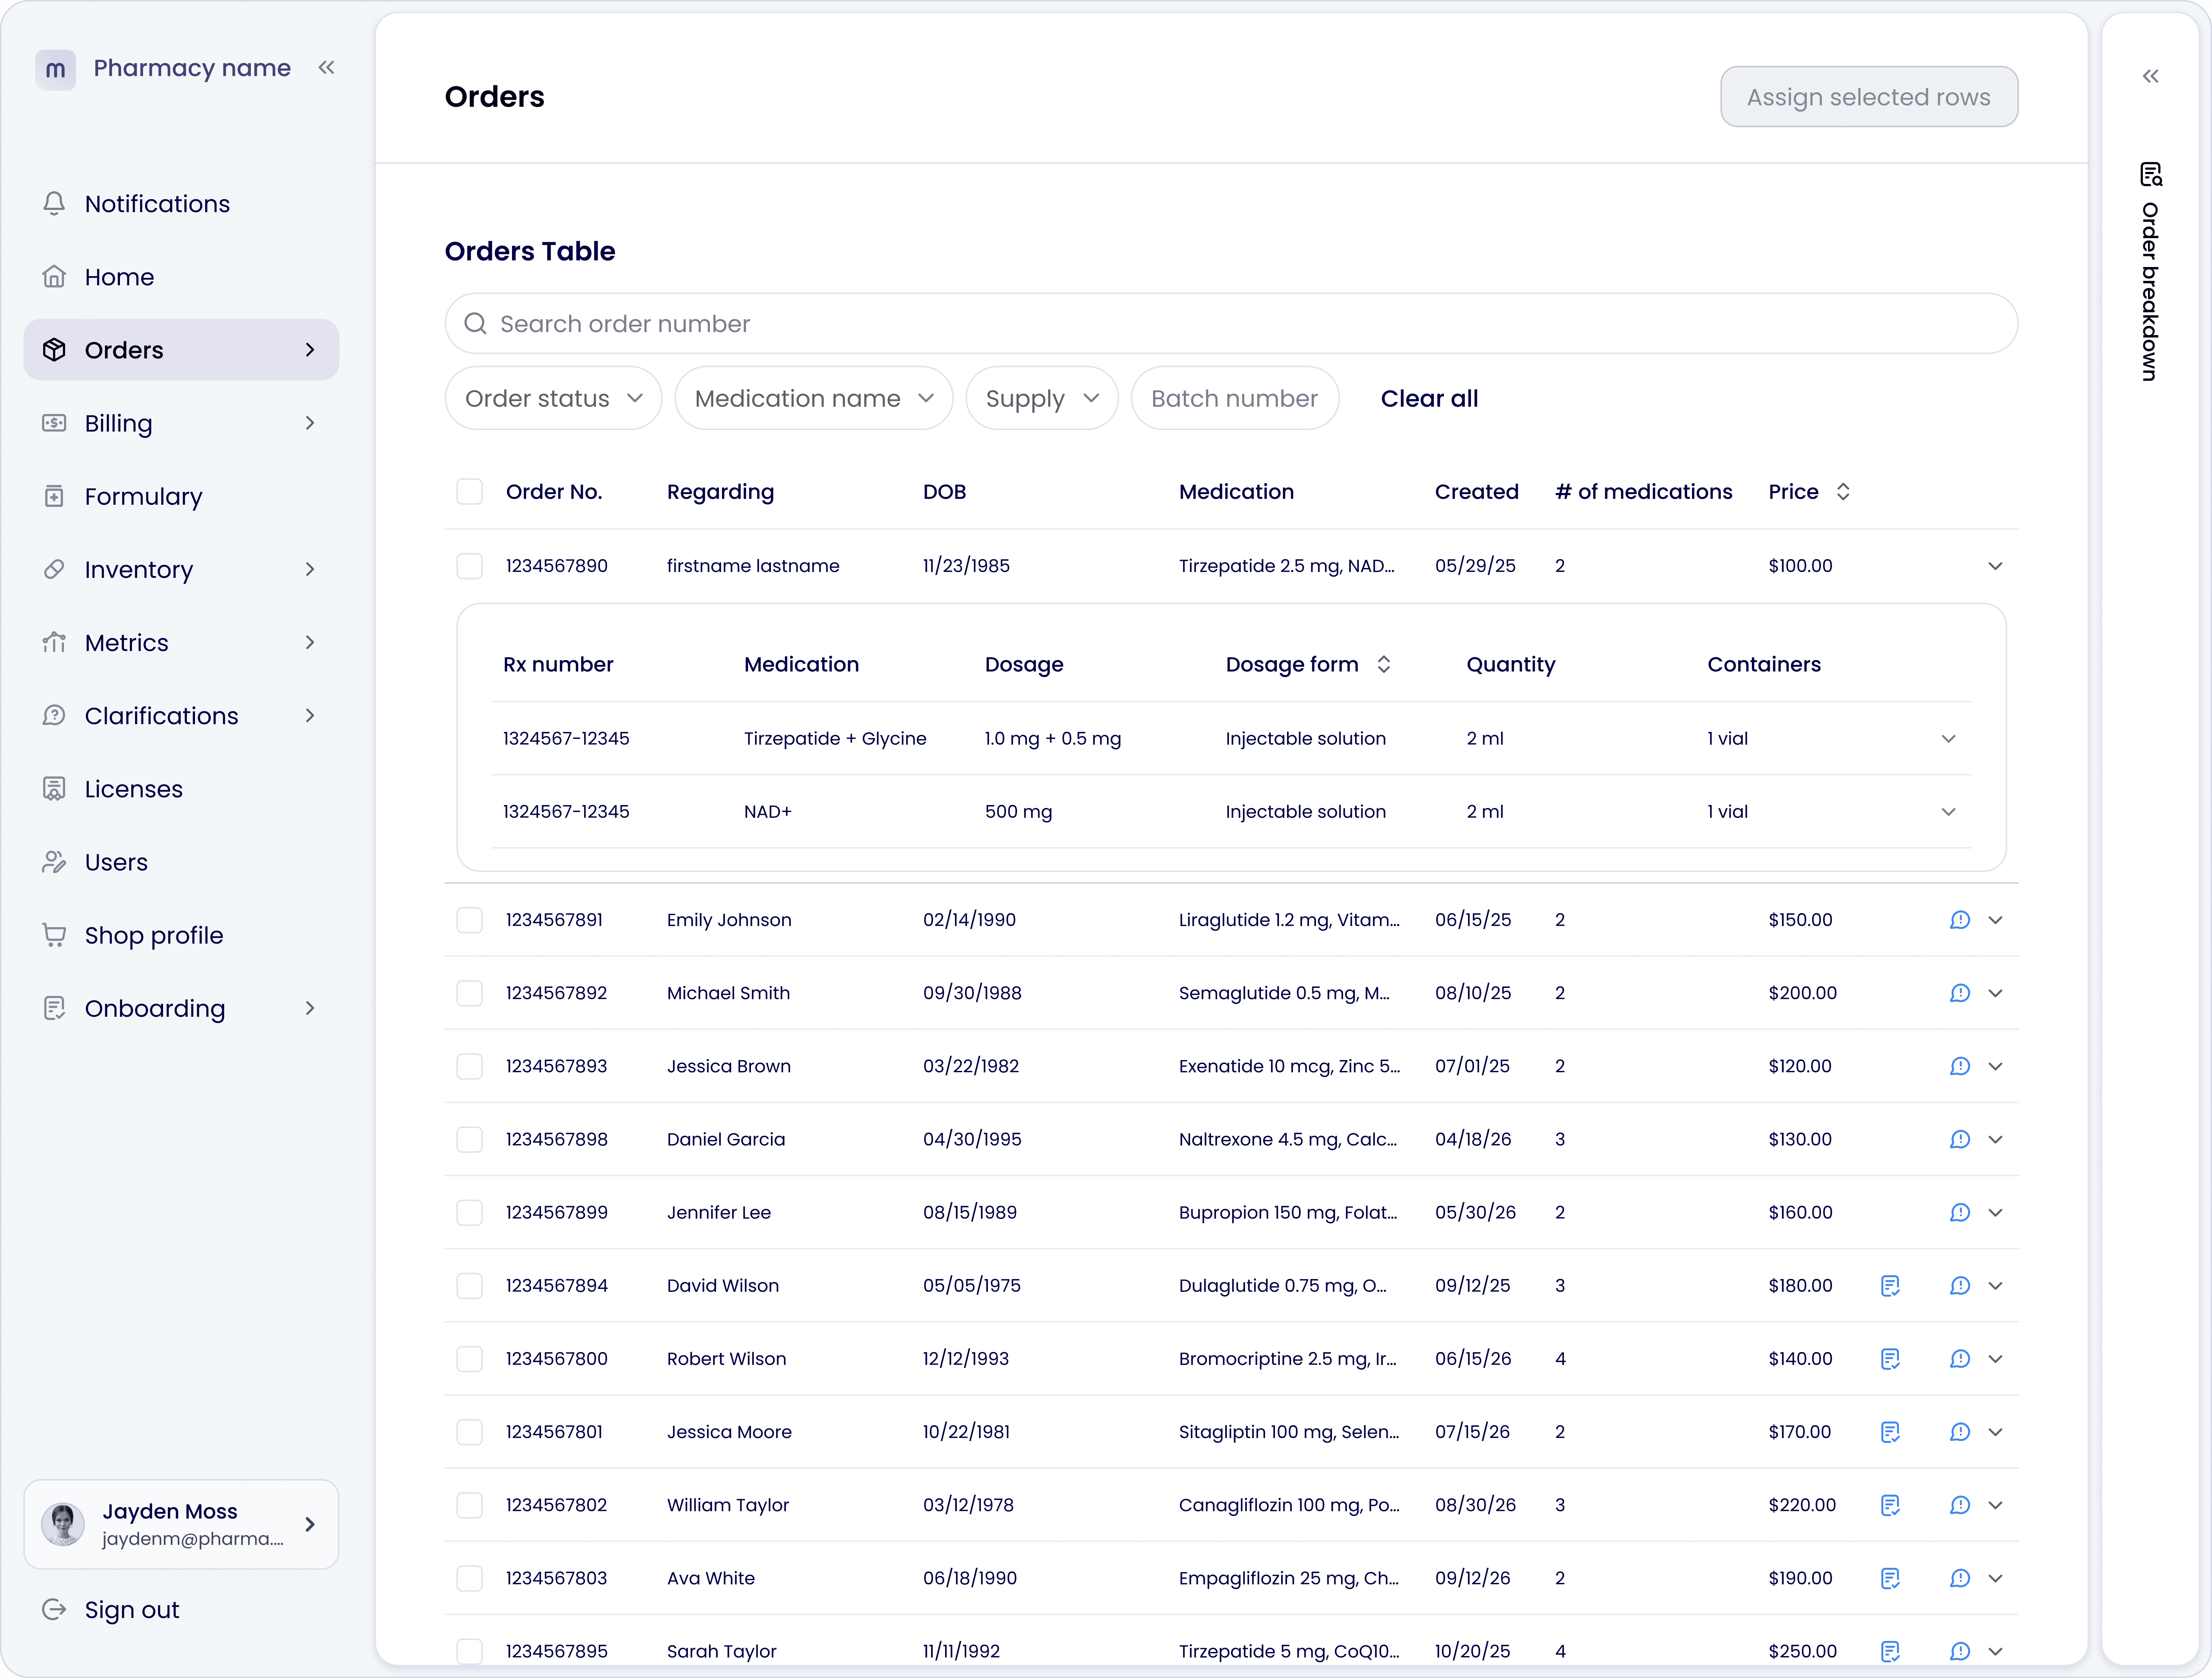The width and height of the screenshot is (2212, 1678).
Task: Open the Metrics sidebar menu
Action: coord(181,643)
